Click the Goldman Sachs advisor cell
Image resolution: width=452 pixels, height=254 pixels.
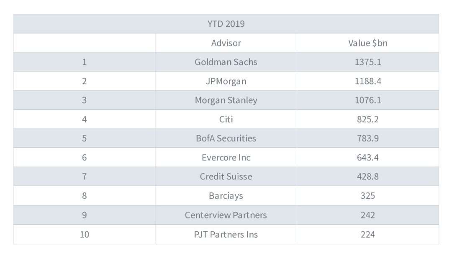(x=226, y=62)
